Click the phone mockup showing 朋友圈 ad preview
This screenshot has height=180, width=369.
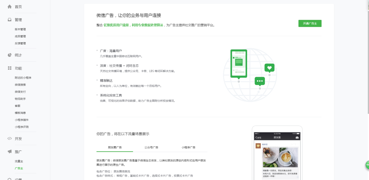(277, 153)
